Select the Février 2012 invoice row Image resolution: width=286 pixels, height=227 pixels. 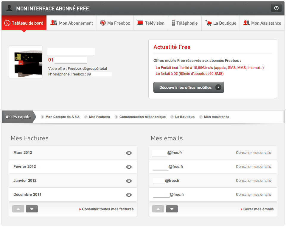click(73, 167)
